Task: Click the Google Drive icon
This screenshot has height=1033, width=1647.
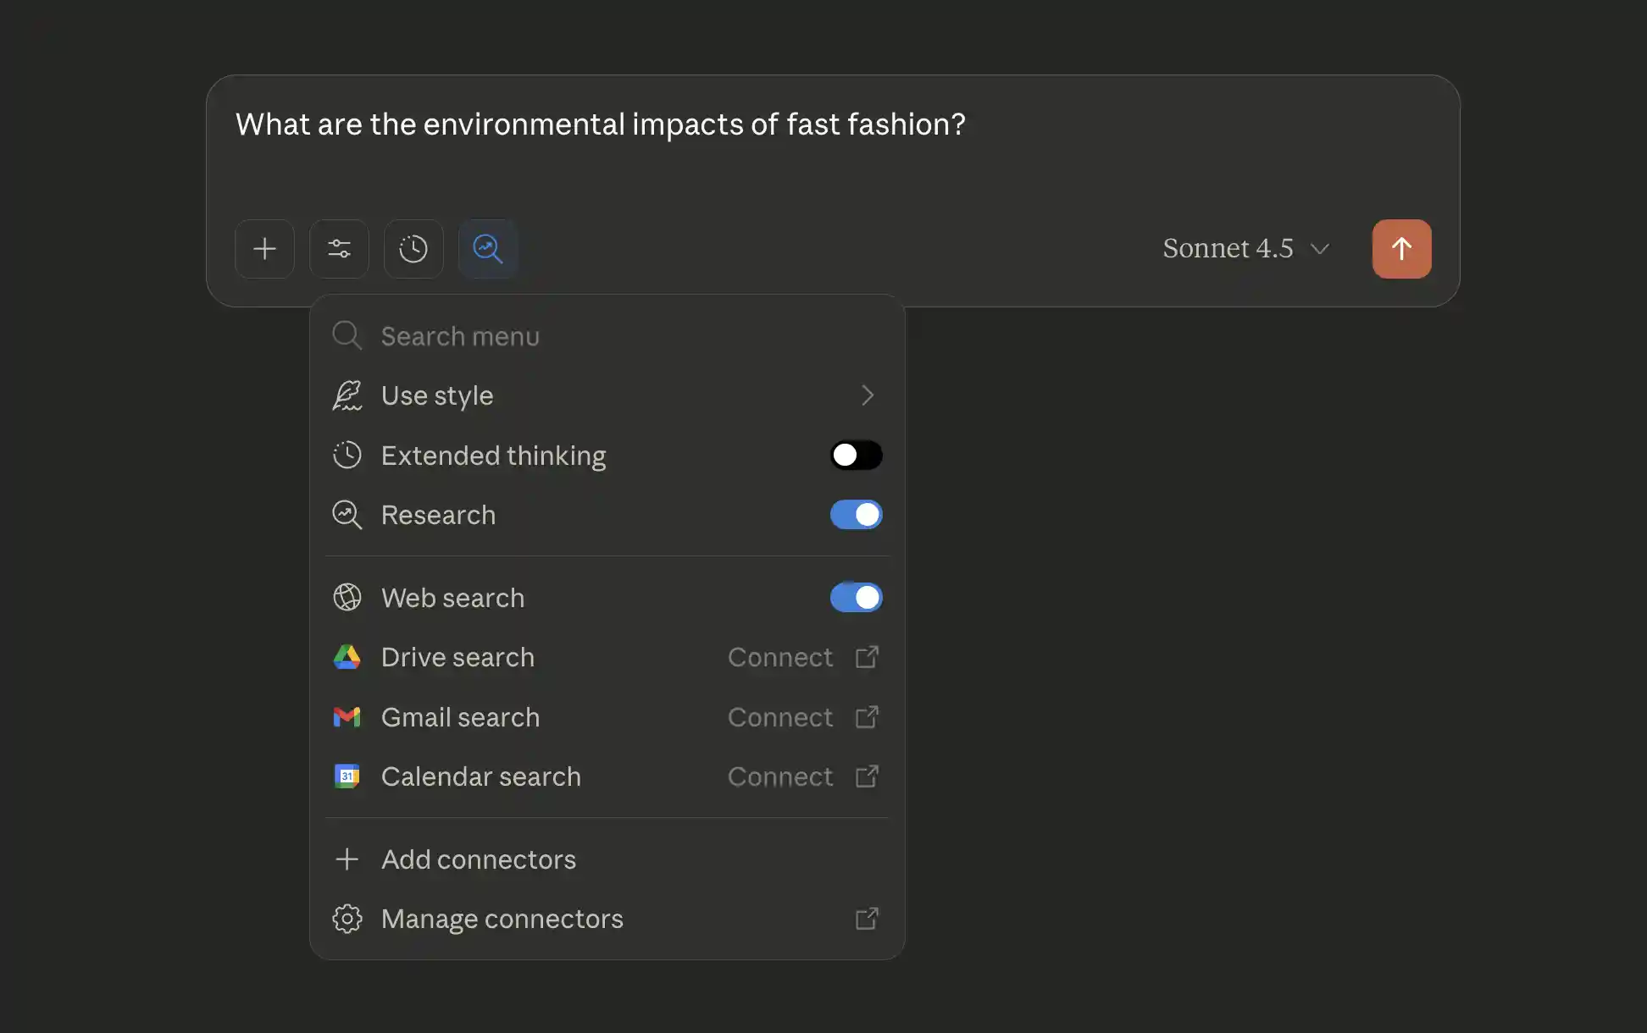Action: [347, 657]
